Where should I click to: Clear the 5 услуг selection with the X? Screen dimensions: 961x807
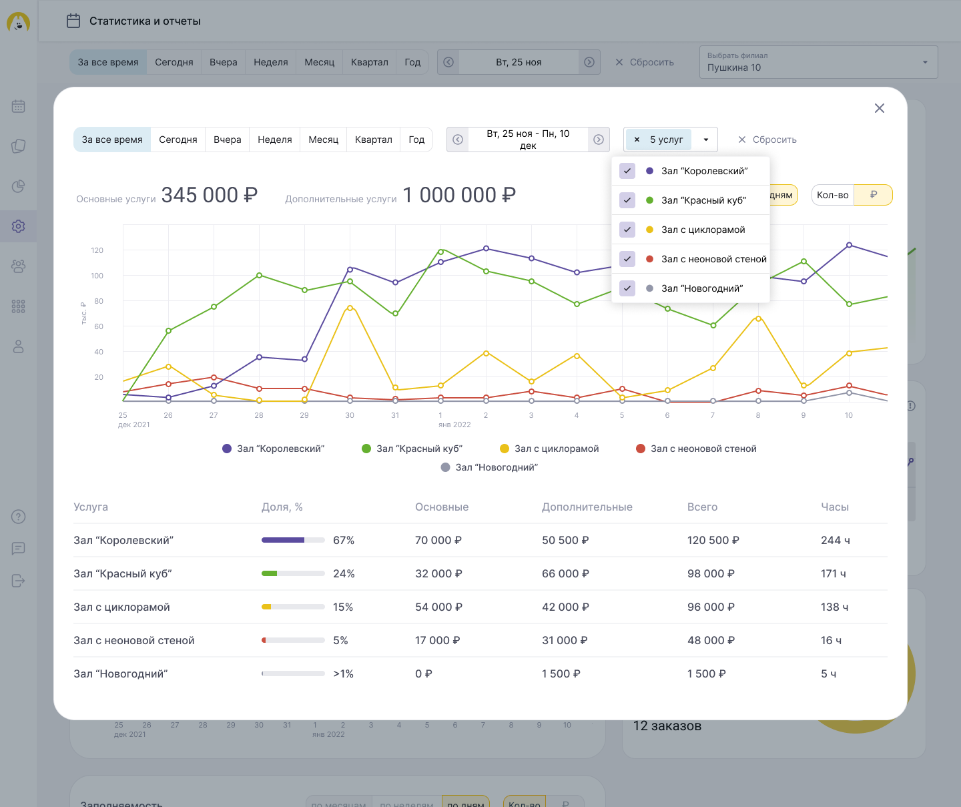click(x=637, y=140)
